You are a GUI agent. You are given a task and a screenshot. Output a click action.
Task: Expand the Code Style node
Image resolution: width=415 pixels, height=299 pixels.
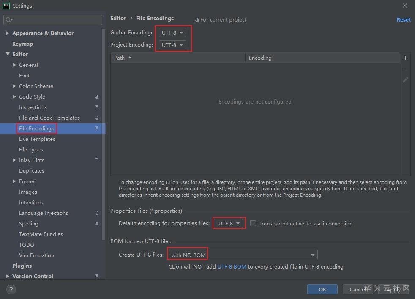coord(14,97)
